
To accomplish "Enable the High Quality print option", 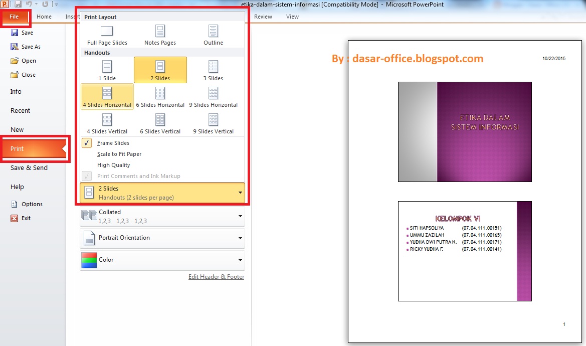I will [114, 165].
